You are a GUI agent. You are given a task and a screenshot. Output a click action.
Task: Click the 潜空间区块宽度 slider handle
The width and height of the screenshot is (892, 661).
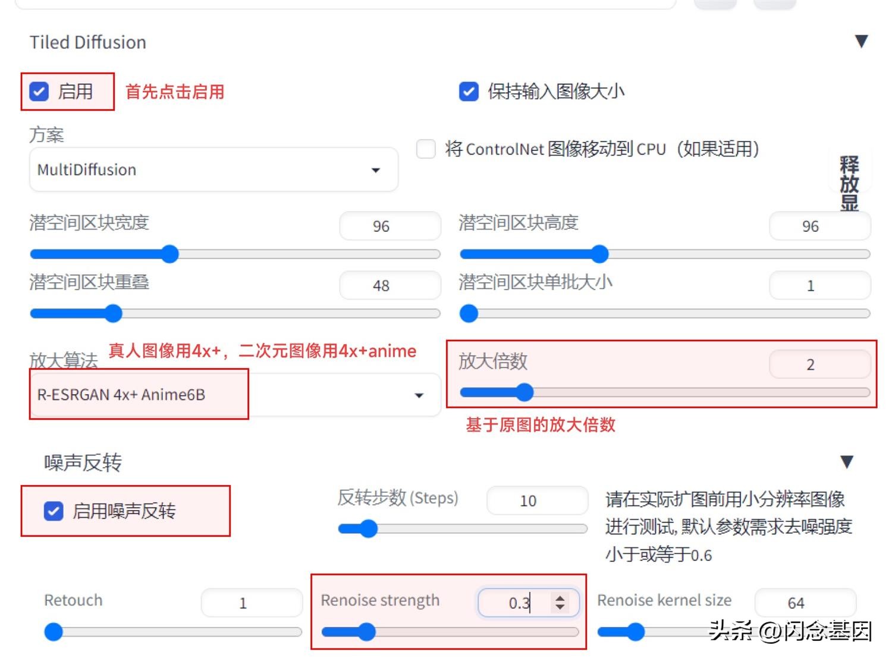coord(171,254)
